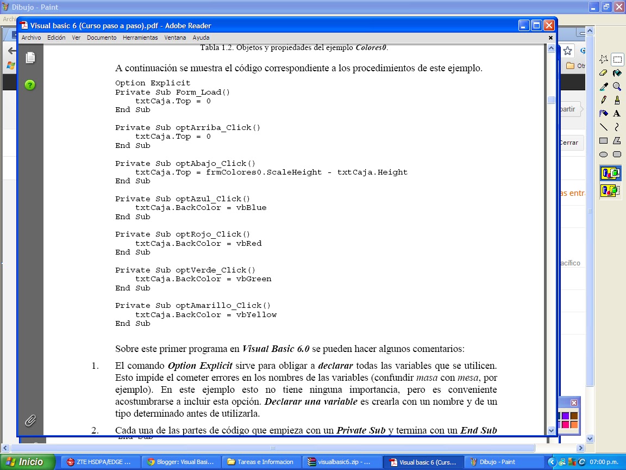
Task: Select the Pencil tool in Paint
Action: [603, 100]
